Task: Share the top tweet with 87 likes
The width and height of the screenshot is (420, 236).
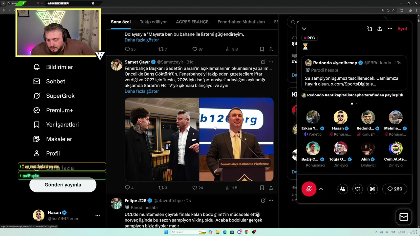Action: pos(271,49)
